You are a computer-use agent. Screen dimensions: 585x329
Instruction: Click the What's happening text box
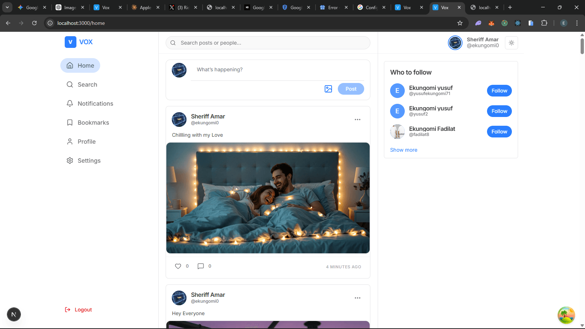(x=278, y=69)
